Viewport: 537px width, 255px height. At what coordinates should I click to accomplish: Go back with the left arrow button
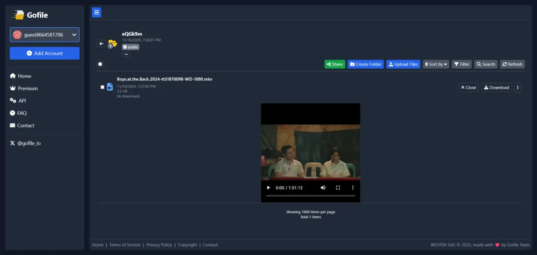101,44
